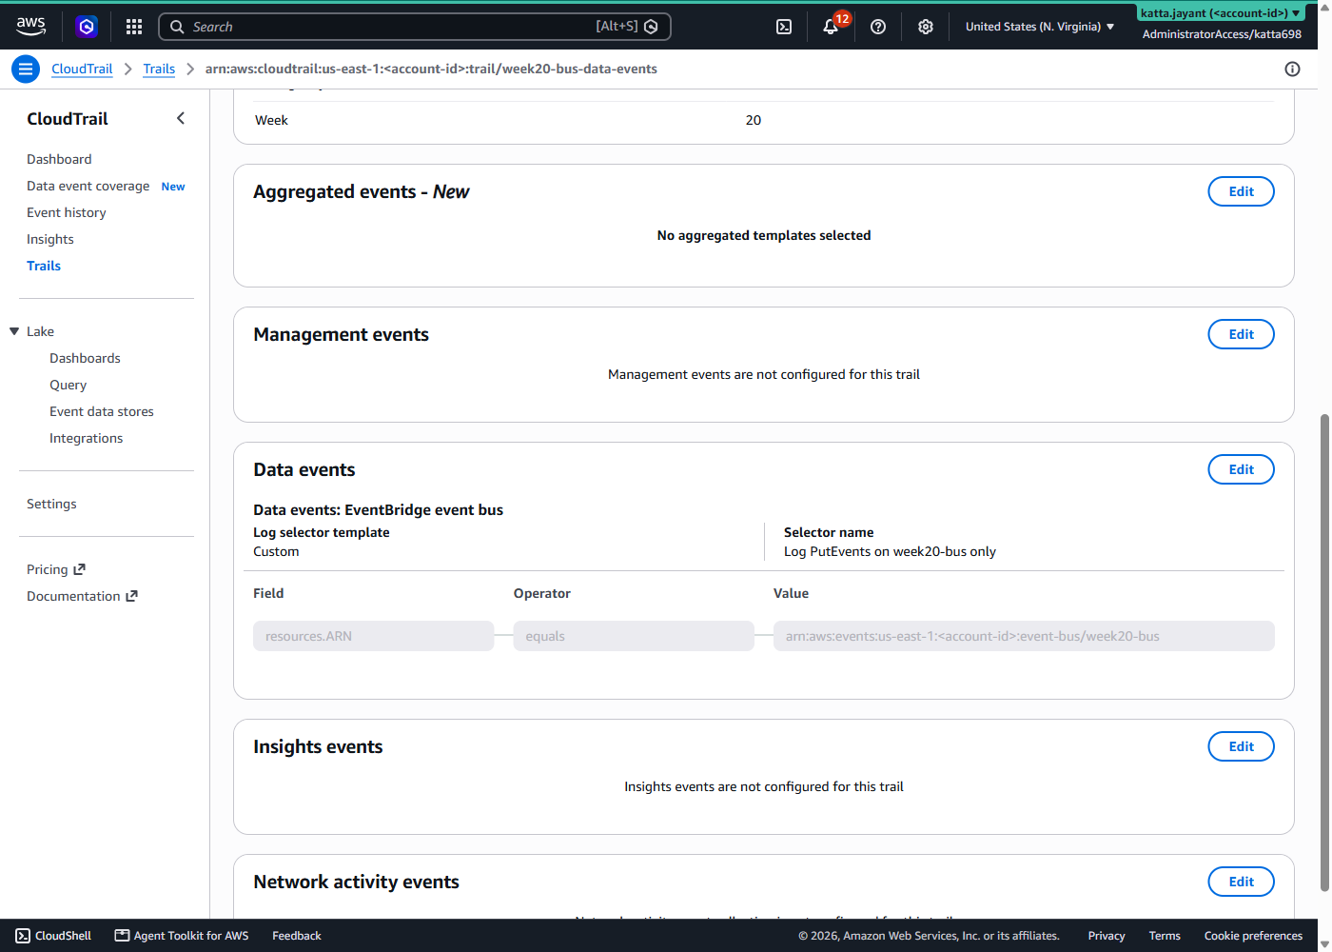Screen dimensions: 1332x952
Task: Click the selector name 'Log PutEvents on week20-bus only'
Action: click(x=890, y=551)
